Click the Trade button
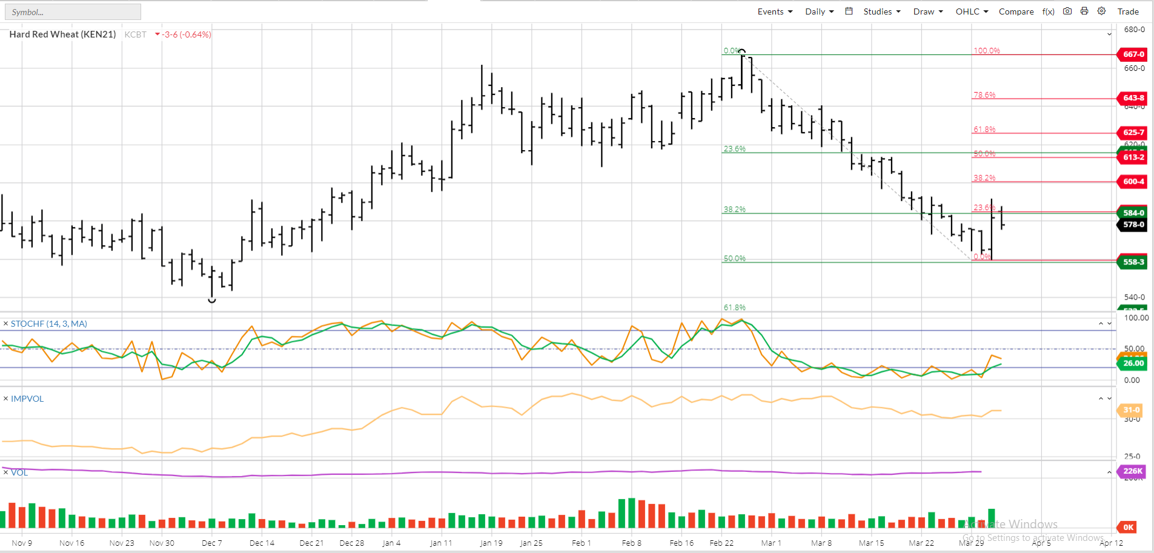Viewport: 1154px width, 553px height. click(1128, 11)
